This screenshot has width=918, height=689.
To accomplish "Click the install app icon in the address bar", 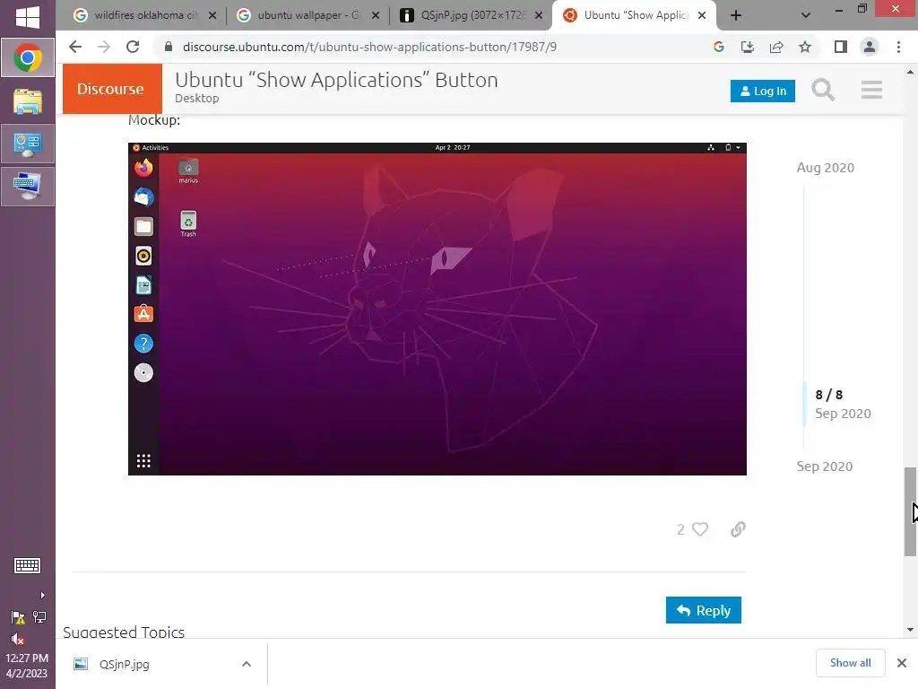I will 748,47.
